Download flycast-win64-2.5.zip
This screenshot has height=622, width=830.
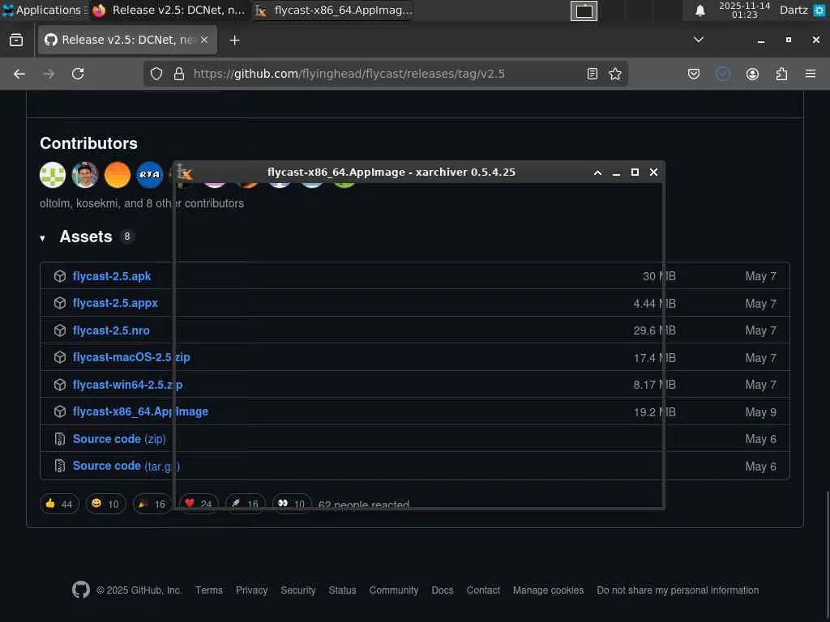127,385
